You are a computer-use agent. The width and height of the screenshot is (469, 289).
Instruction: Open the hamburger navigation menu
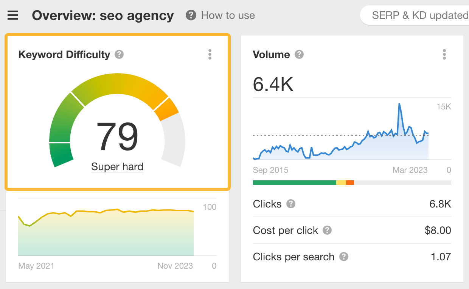(x=13, y=15)
